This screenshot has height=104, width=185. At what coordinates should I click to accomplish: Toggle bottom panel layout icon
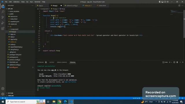162,2
